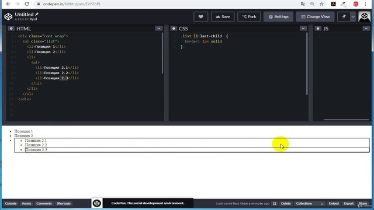
Task: Click the 'Позиция 2.3' code line in HTML
Action: pos(57,78)
